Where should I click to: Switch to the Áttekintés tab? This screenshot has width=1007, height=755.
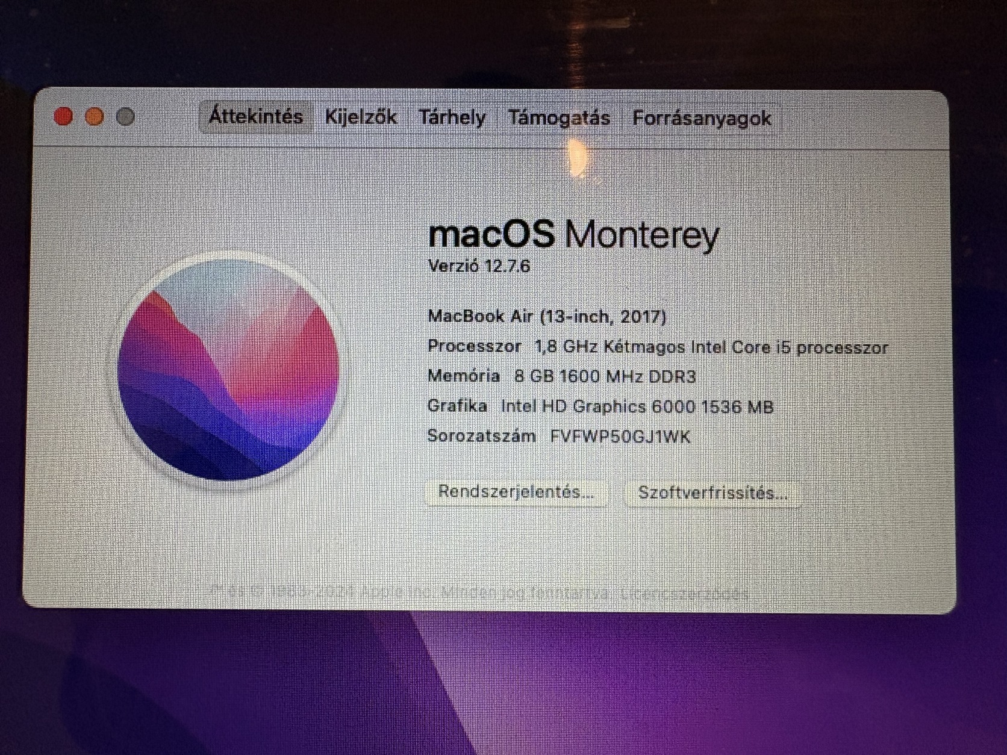tap(256, 116)
